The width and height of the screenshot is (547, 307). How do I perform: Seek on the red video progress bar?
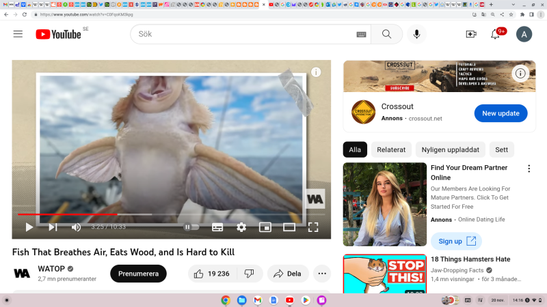(172, 214)
